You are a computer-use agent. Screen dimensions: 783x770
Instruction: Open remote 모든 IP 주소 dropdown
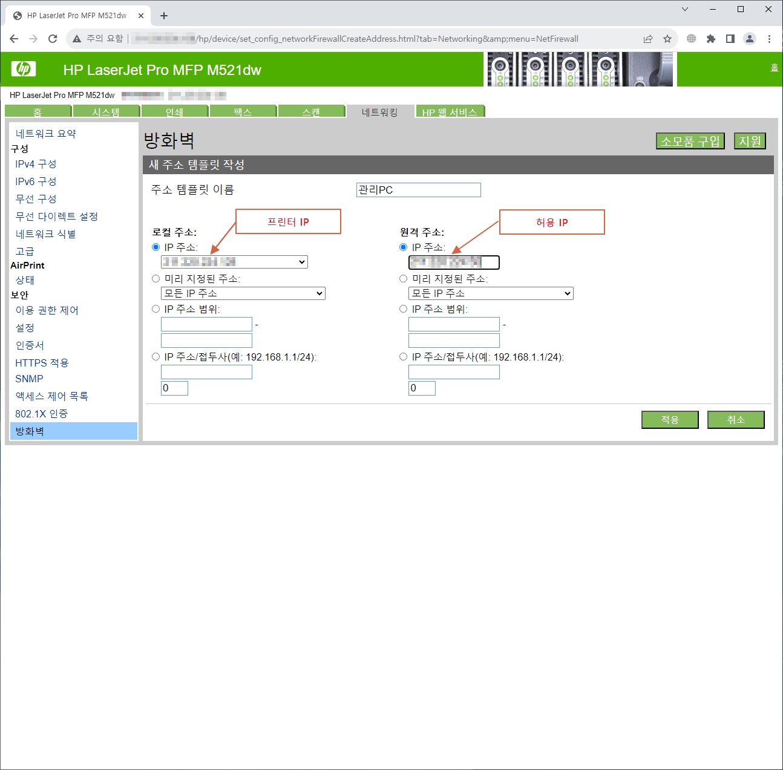coord(491,293)
